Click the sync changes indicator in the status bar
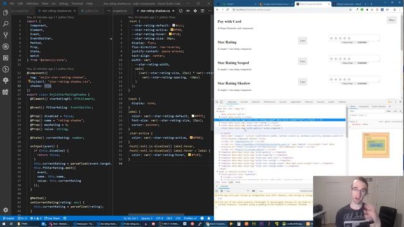This screenshot has width=404, height=227. coord(23,218)
